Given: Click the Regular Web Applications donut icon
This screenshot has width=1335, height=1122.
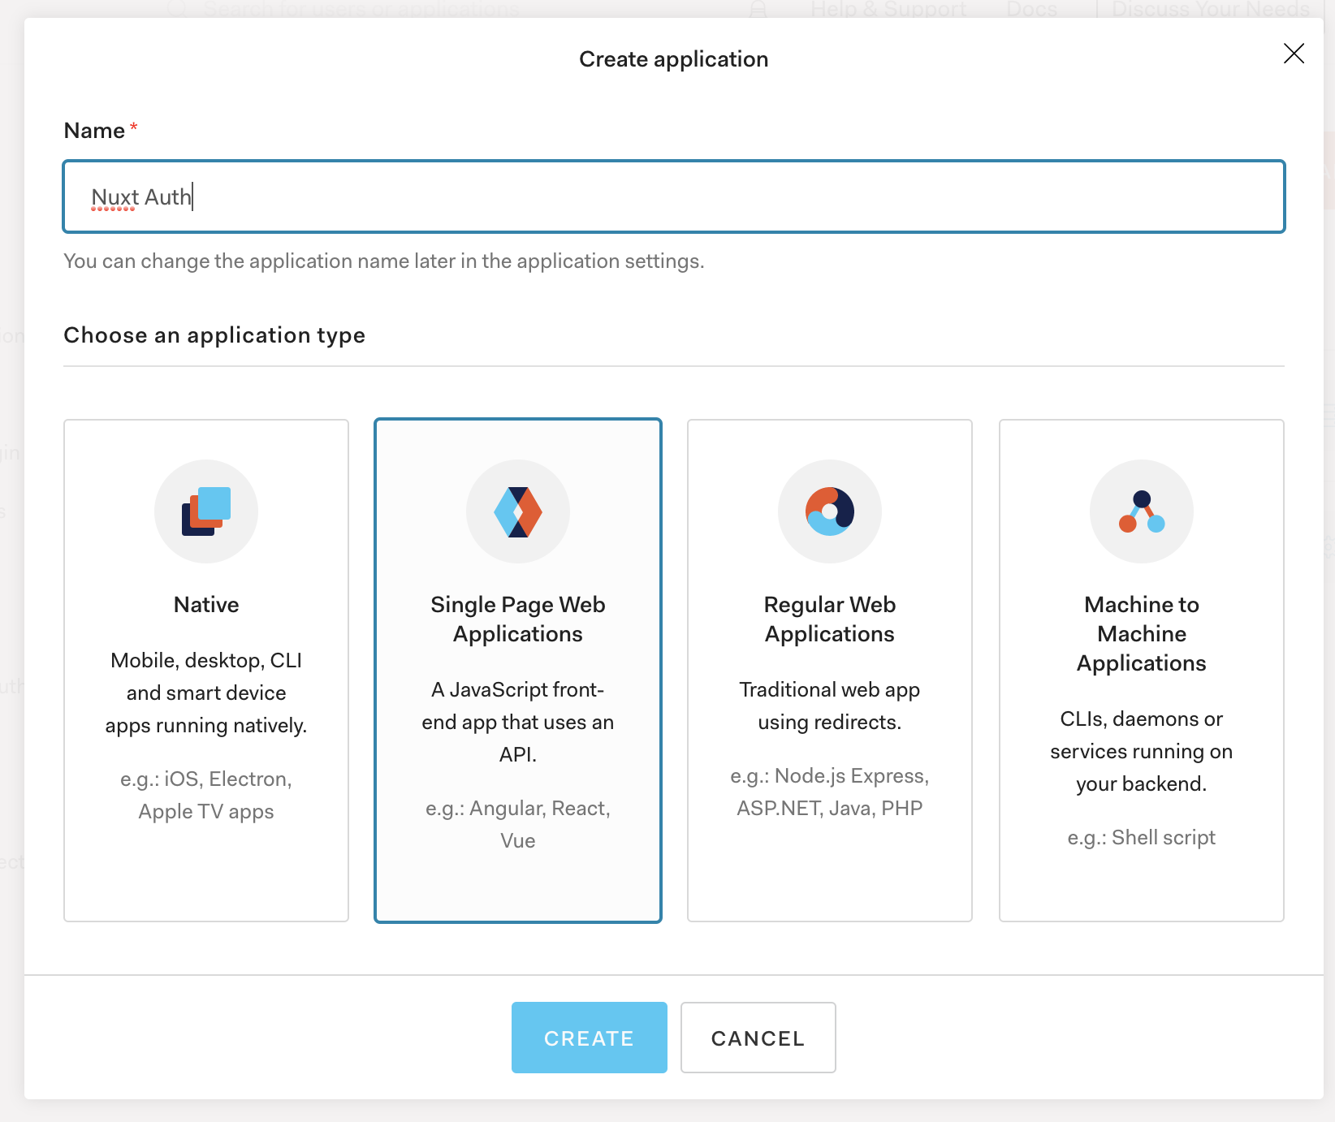Looking at the screenshot, I should point(829,511).
